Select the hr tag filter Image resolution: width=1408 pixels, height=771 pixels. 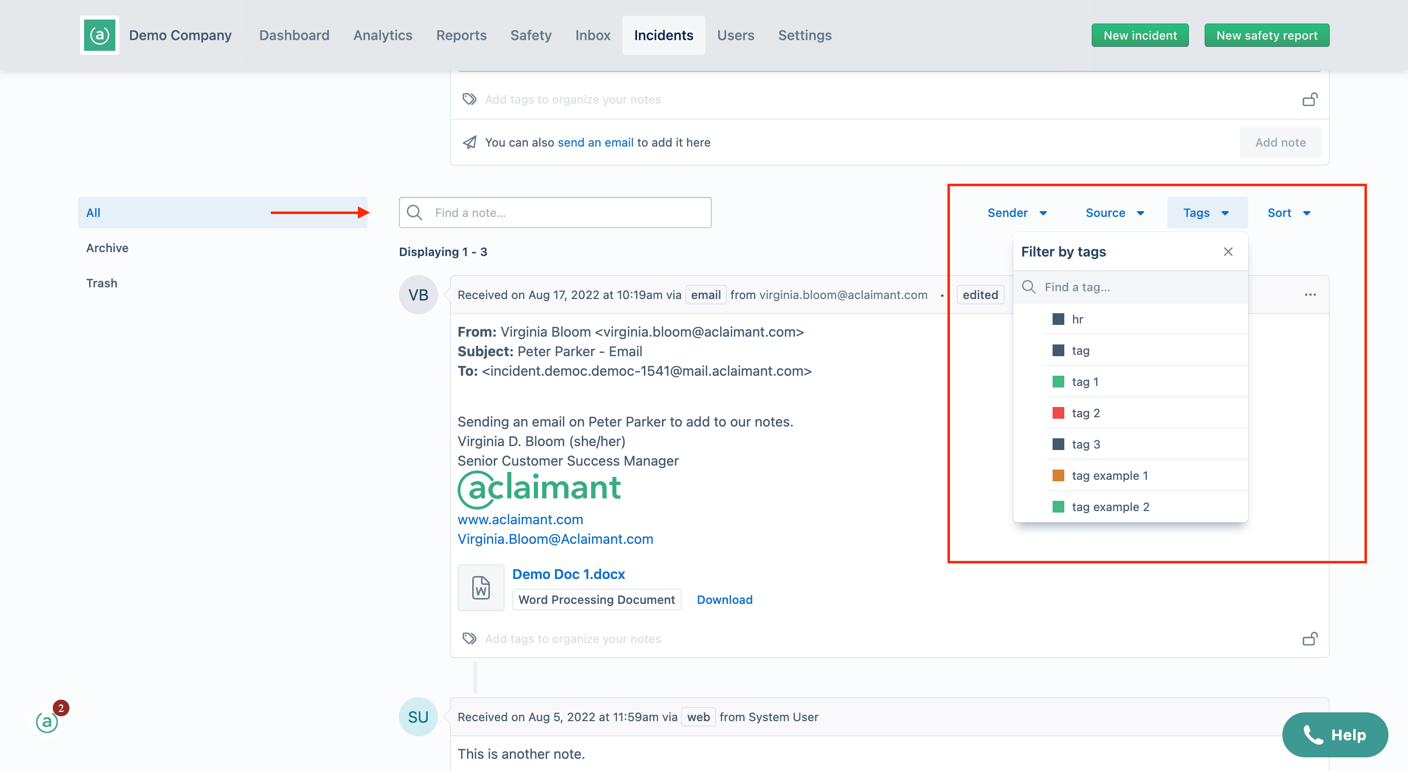[x=1130, y=319]
